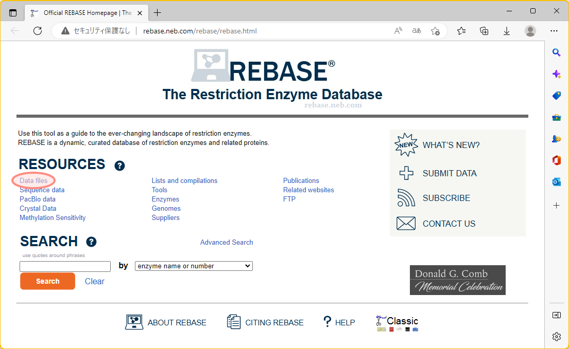Open sidebar settings gear icon
Image resolution: width=569 pixels, height=349 pixels.
(556, 337)
